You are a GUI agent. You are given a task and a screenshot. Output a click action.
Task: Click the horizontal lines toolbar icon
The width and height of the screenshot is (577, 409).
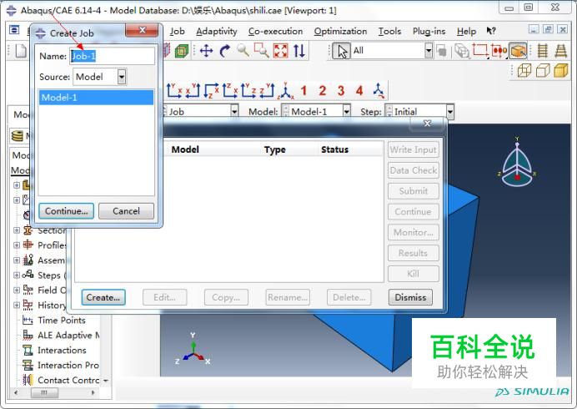point(543,51)
